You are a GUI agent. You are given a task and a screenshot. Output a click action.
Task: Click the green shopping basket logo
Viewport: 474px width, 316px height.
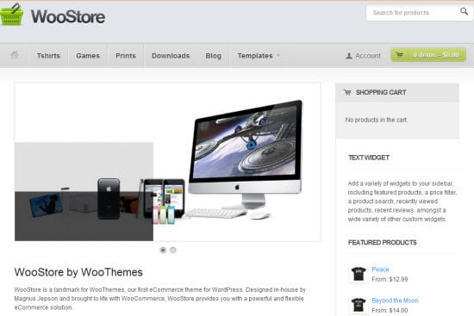(x=11, y=14)
